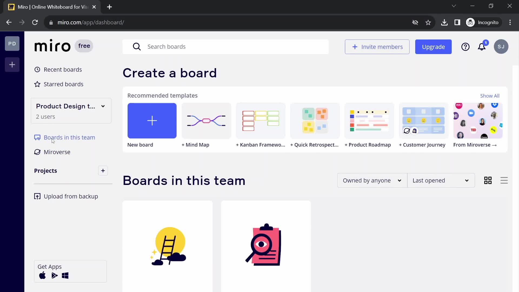Open the notifications bell panel

pos(482,46)
